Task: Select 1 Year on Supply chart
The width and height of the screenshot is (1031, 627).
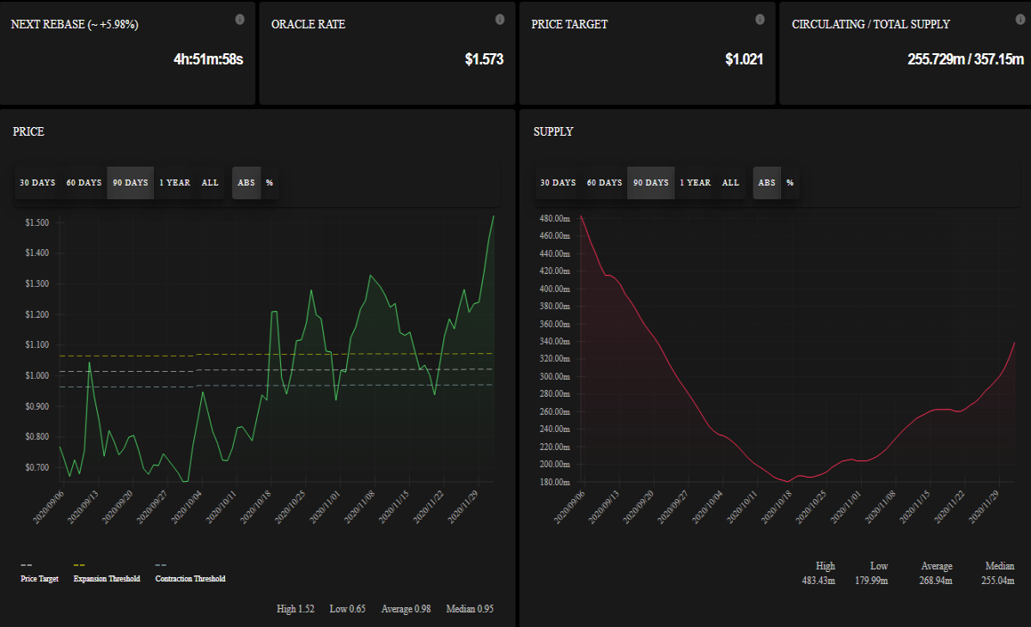Action: click(695, 183)
